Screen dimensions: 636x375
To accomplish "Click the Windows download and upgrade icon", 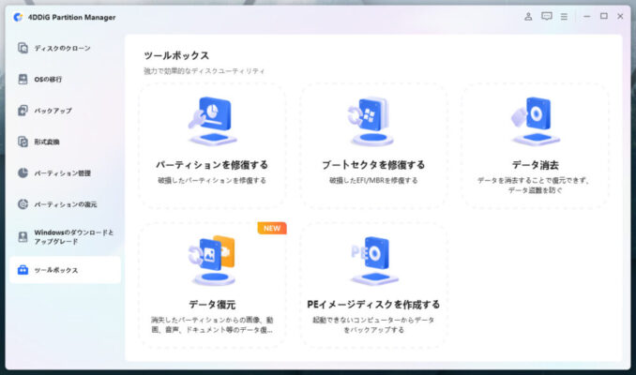I will pyautogui.click(x=23, y=237).
